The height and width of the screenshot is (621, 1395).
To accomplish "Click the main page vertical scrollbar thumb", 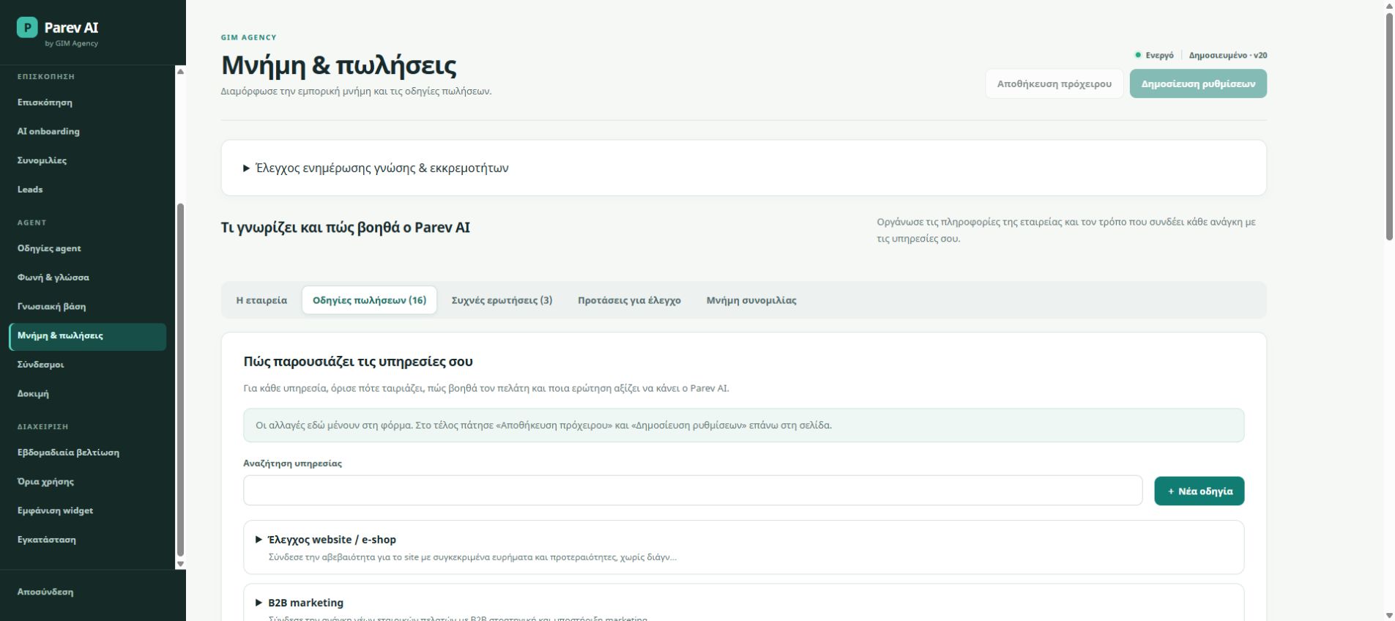I will (1389, 126).
